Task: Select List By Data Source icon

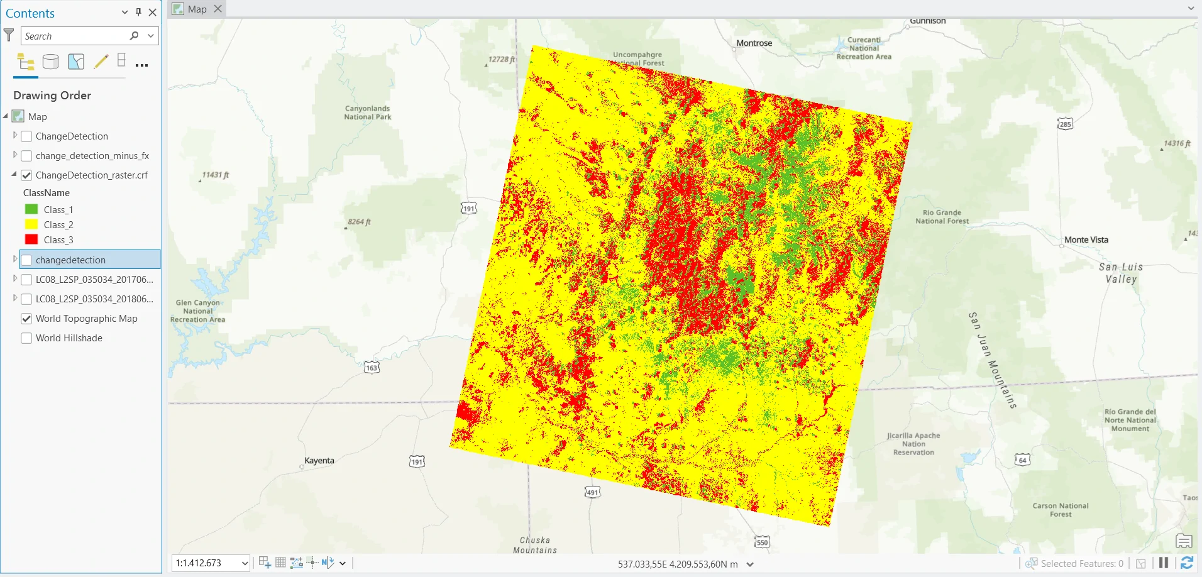Action: point(50,62)
